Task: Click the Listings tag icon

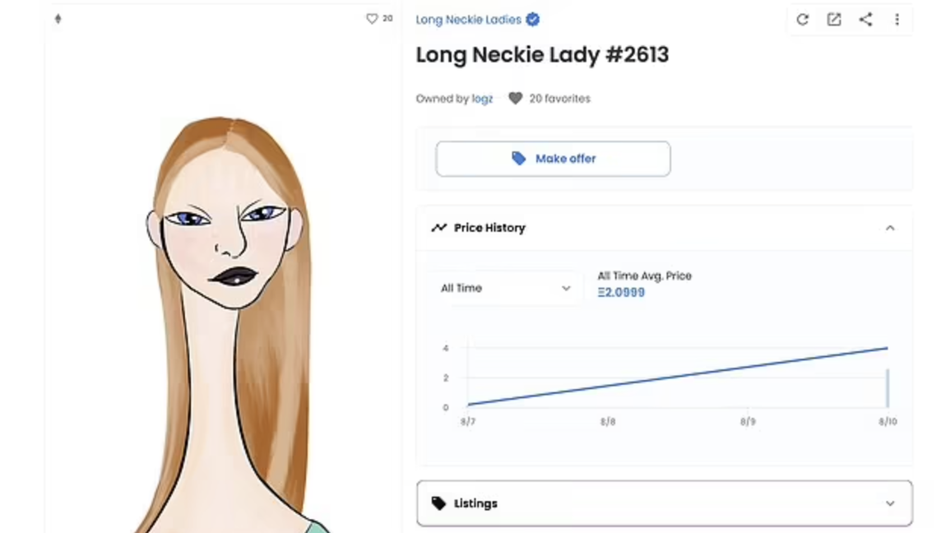Action: tap(438, 503)
